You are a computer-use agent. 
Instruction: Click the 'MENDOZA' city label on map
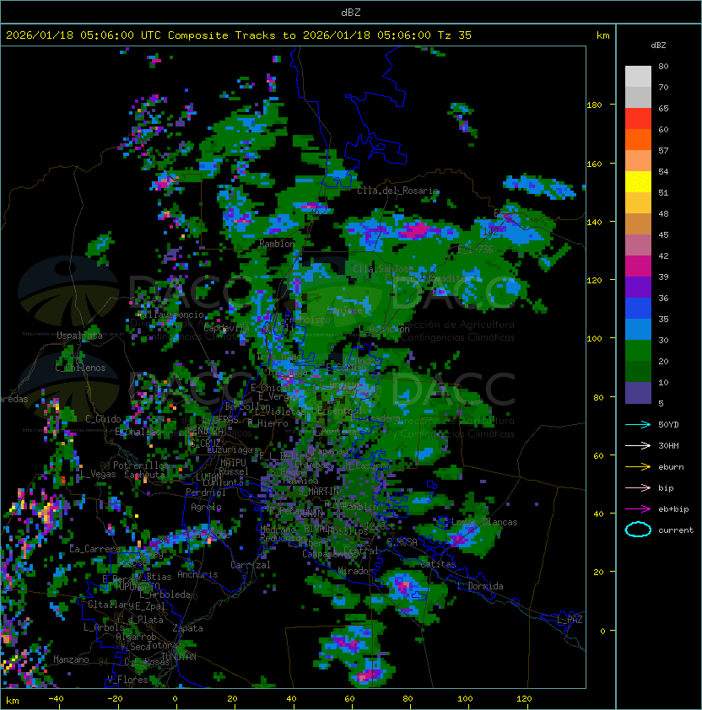205,431
